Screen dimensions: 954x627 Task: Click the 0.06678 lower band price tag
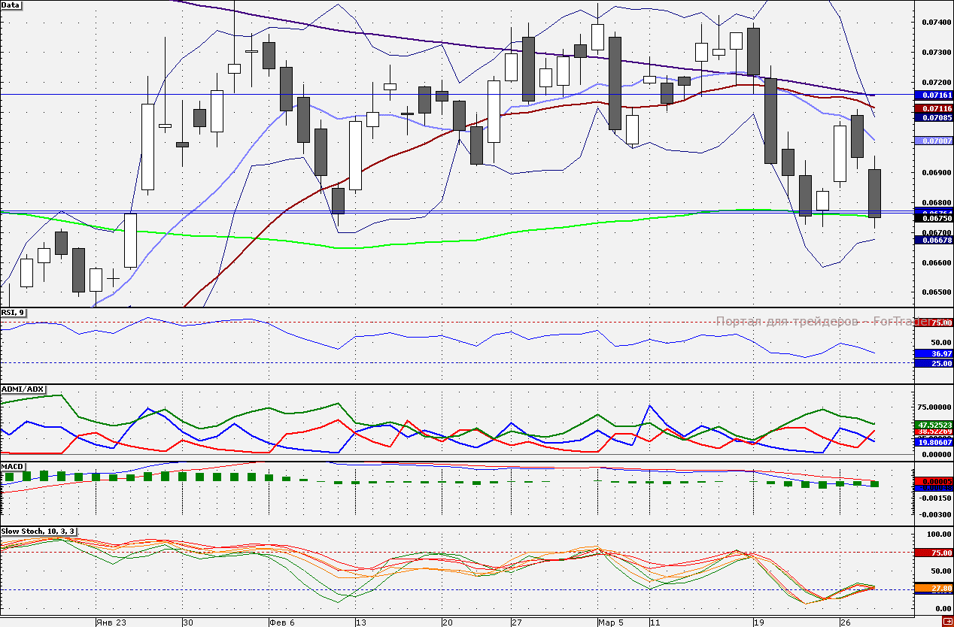click(934, 240)
